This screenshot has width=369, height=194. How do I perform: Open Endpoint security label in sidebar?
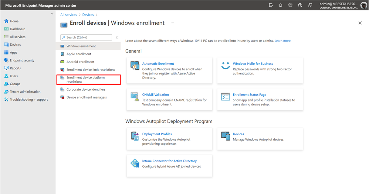(x=22, y=60)
